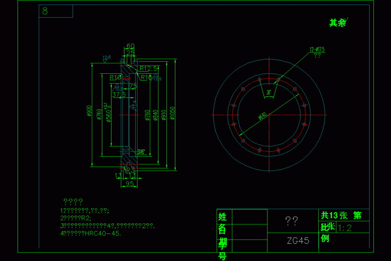This screenshot has width=391, height=261.
Task: Click the R12.5 radius label
Action: click(148, 69)
